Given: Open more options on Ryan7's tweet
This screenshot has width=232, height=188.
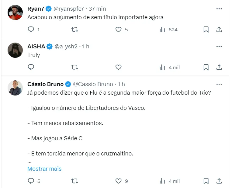Looking at the screenshot, I should tap(219, 9).
